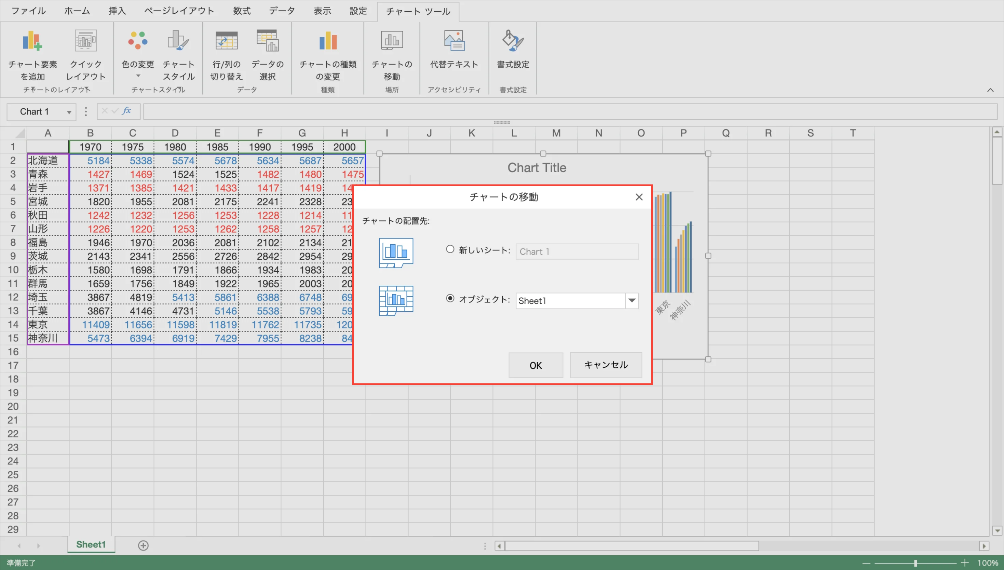Add a new sheet with plus button
Viewport: 1004px width, 570px height.
pyautogui.click(x=143, y=545)
